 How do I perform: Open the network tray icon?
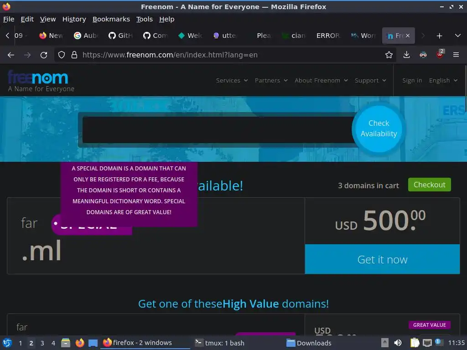click(427, 343)
